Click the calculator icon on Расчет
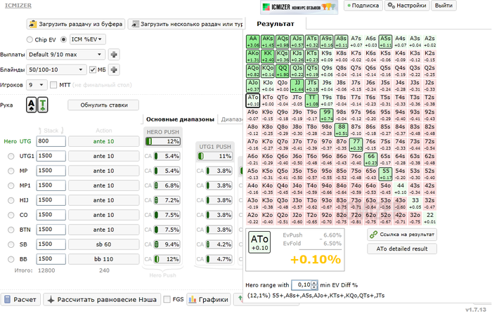This screenshot has height=316, width=492. coord(8,300)
